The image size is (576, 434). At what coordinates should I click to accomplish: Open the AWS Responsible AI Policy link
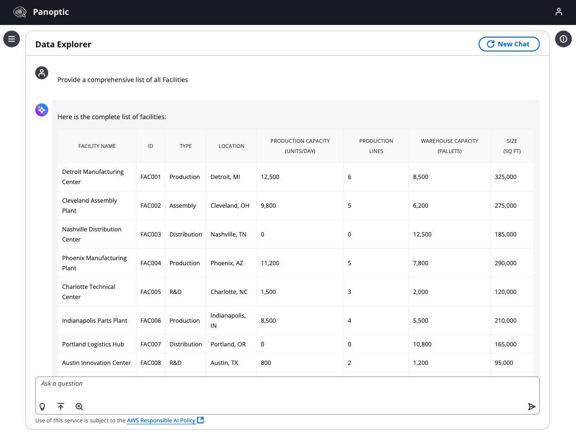point(161,421)
